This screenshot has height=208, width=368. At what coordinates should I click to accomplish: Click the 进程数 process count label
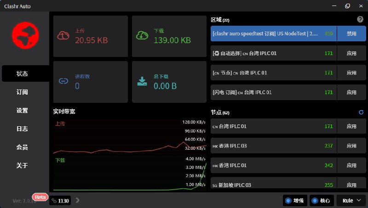coord(82,76)
